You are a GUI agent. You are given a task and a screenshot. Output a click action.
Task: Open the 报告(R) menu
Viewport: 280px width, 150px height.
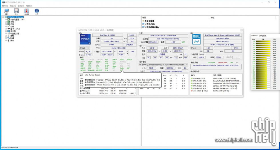click(13, 6)
